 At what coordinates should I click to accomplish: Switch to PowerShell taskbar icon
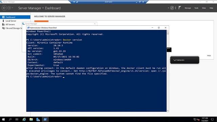tap(45, 119)
